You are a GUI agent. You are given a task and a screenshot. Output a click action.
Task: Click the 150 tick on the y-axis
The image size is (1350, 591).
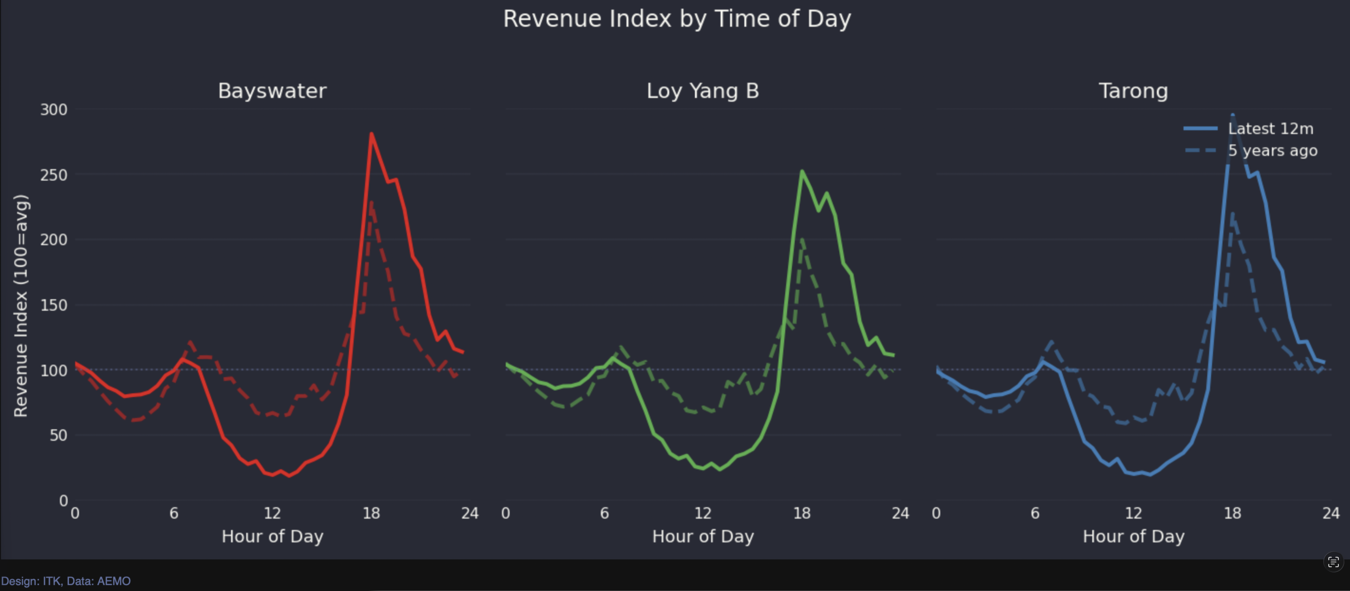[x=54, y=305]
